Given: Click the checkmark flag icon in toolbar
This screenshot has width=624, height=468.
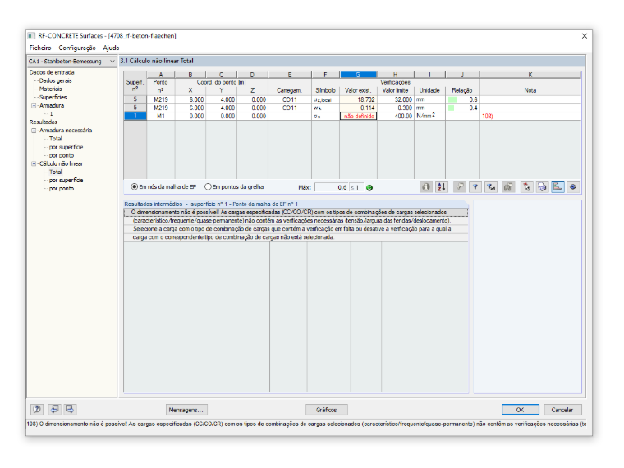Looking at the screenshot, I should click(460, 187).
